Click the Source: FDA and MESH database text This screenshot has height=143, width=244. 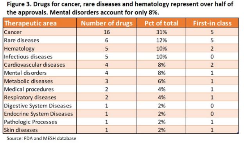(x=41, y=138)
